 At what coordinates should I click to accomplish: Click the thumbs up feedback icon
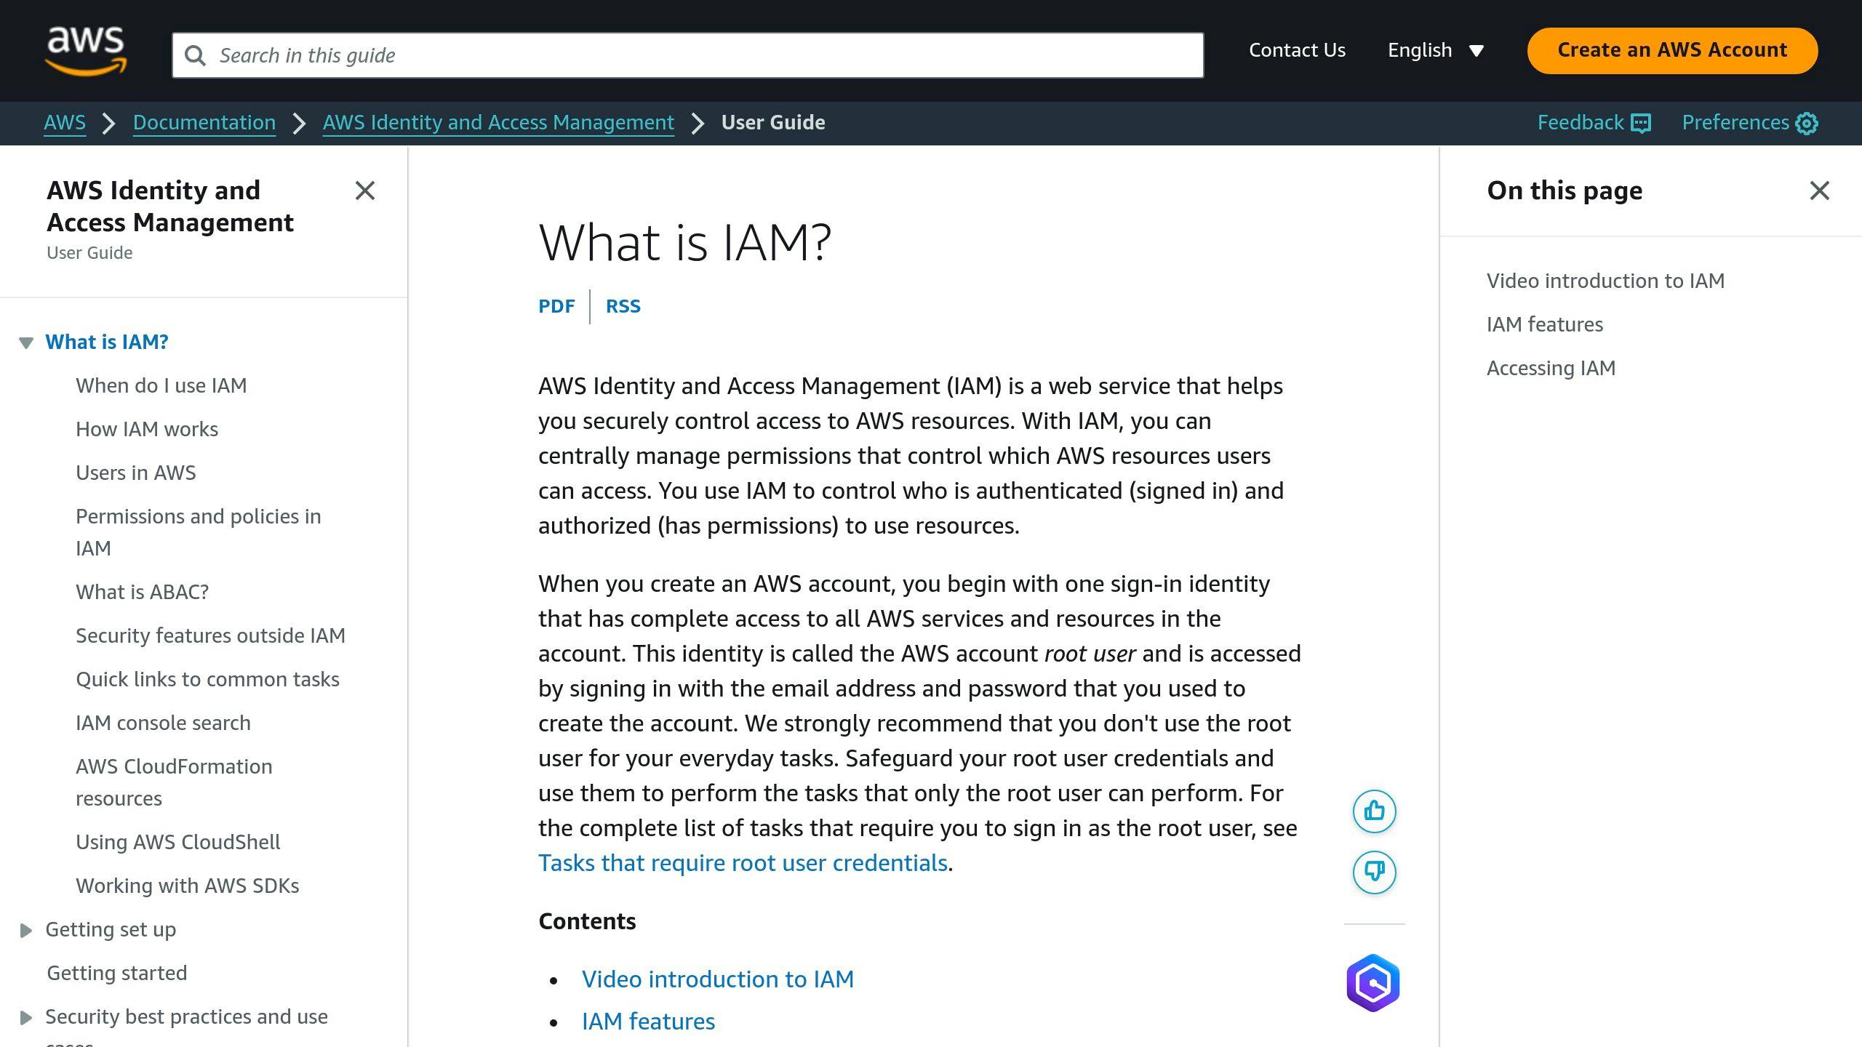1374,811
